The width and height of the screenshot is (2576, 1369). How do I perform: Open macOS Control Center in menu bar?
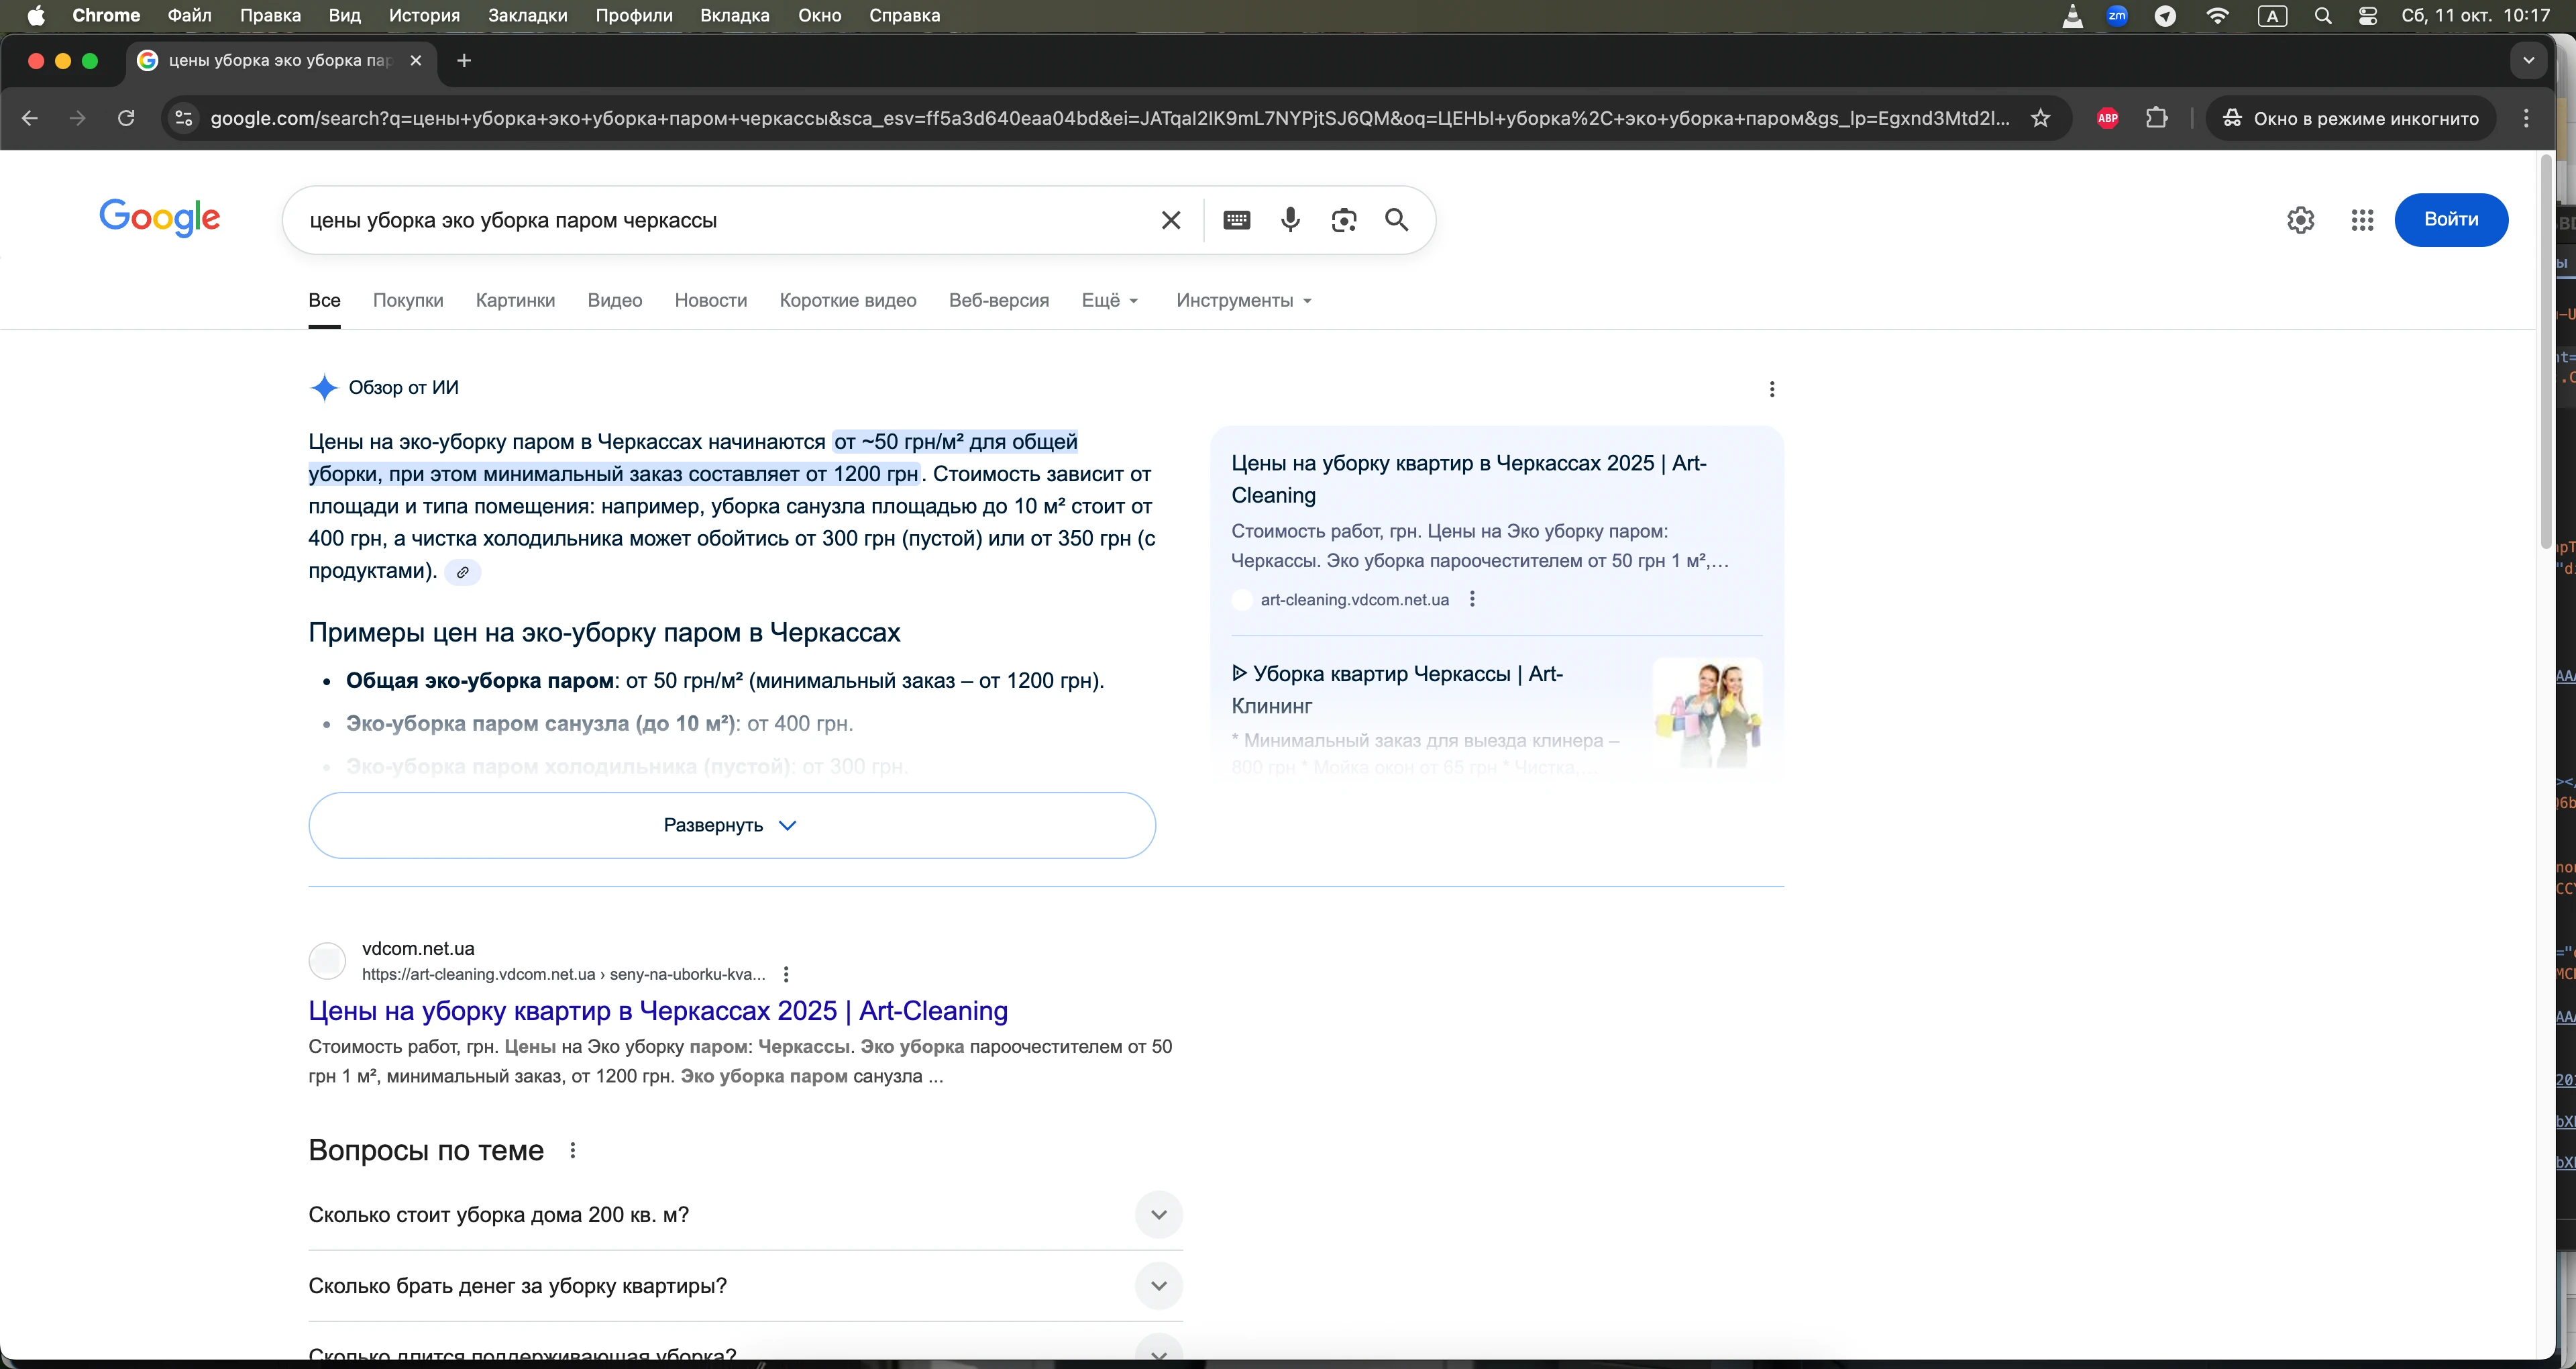[2367, 16]
